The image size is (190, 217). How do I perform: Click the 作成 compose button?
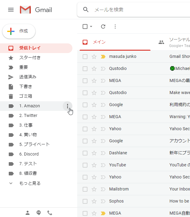19,31
